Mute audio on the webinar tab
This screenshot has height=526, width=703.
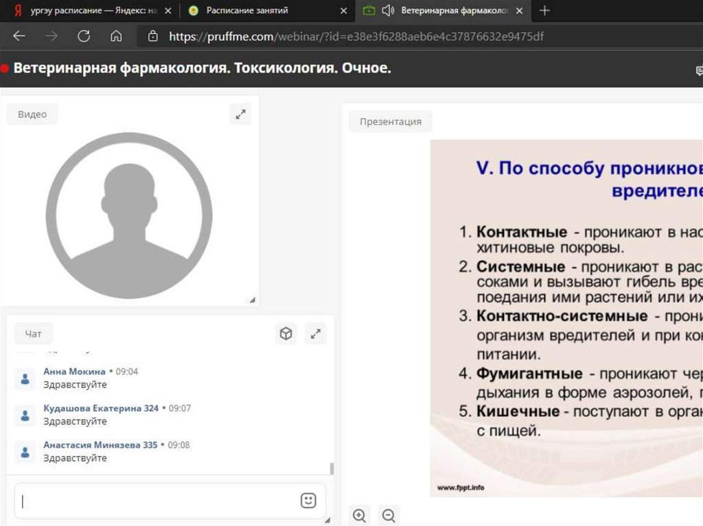388,11
